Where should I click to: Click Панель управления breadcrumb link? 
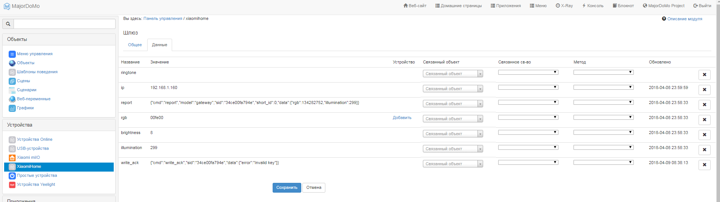(x=163, y=18)
